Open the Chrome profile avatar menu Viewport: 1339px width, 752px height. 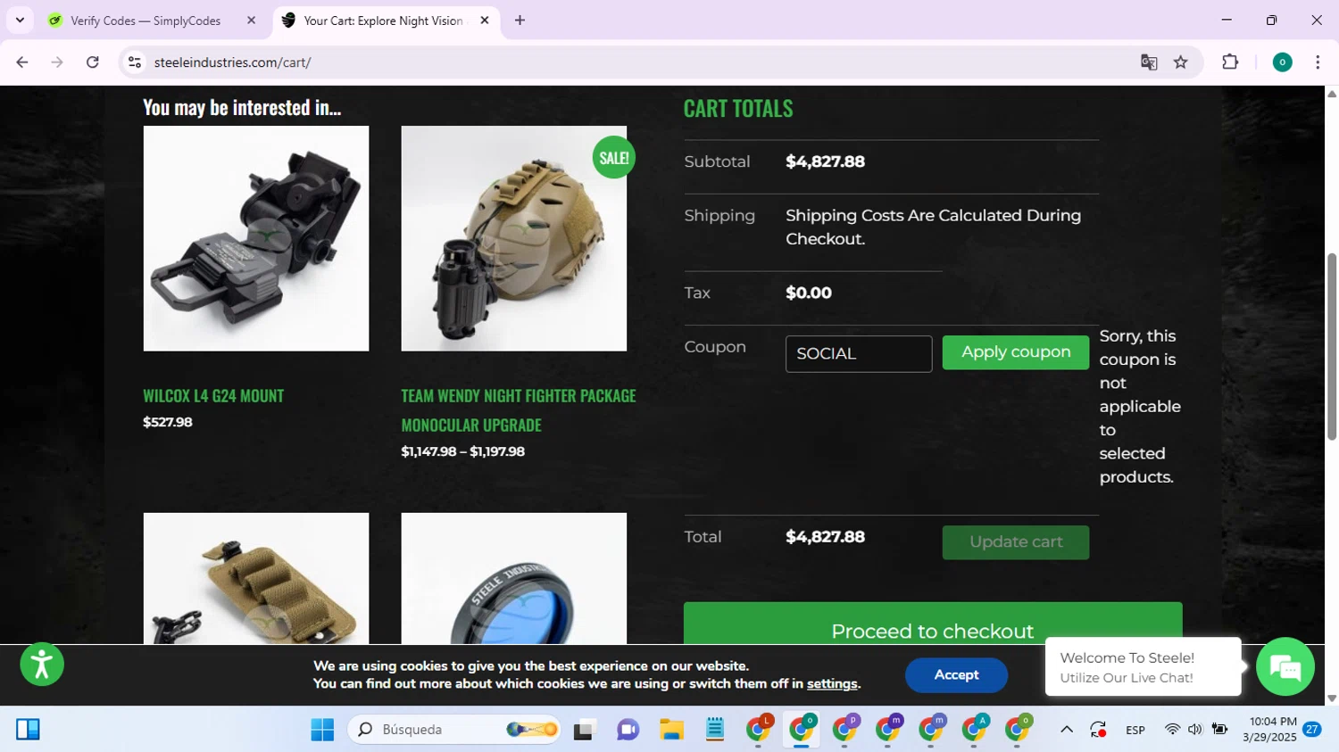click(x=1282, y=62)
